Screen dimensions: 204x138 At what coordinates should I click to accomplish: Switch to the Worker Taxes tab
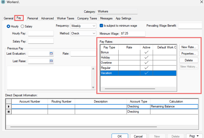66,18
